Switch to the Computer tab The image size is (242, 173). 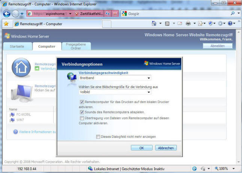coord(47,46)
